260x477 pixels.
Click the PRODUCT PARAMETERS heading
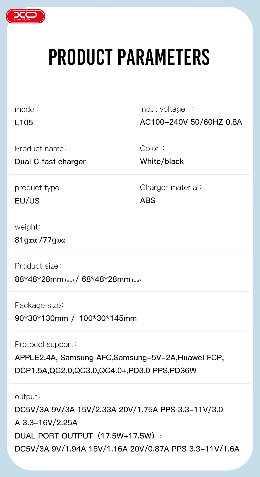129,57
